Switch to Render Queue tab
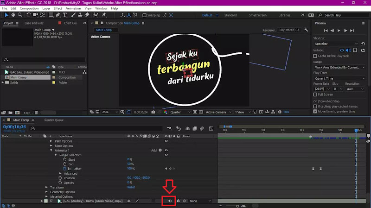The height and width of the screenshot is (208, 371). coord(54,120)
